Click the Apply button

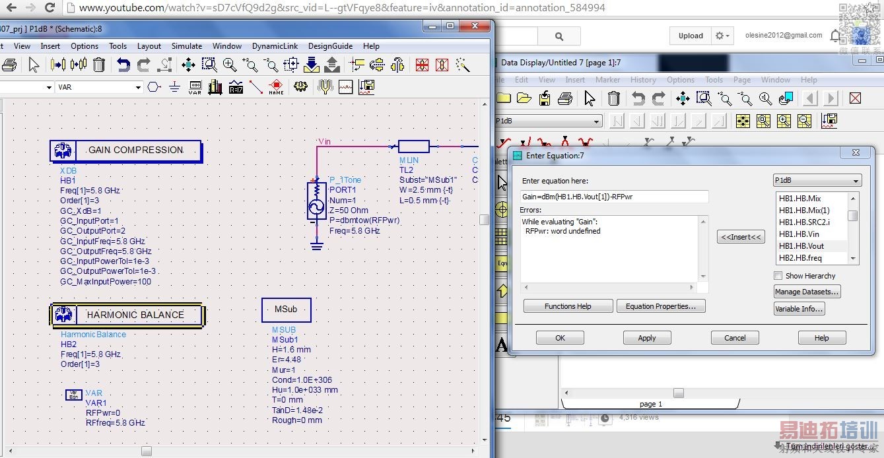pyautogui.click(x=647, y=338)
